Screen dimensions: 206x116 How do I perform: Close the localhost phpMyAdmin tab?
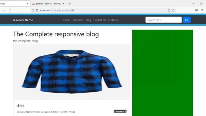(64, 4)
